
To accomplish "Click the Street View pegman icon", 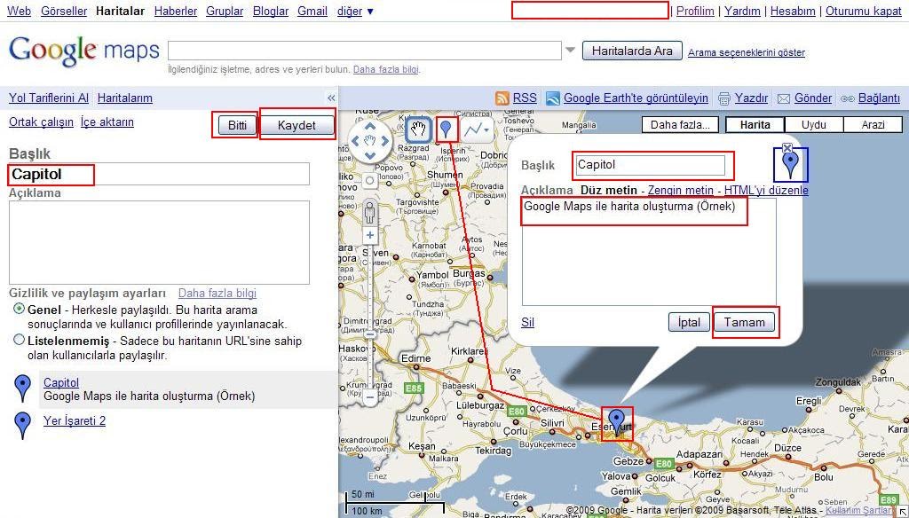I will [370, 213].
